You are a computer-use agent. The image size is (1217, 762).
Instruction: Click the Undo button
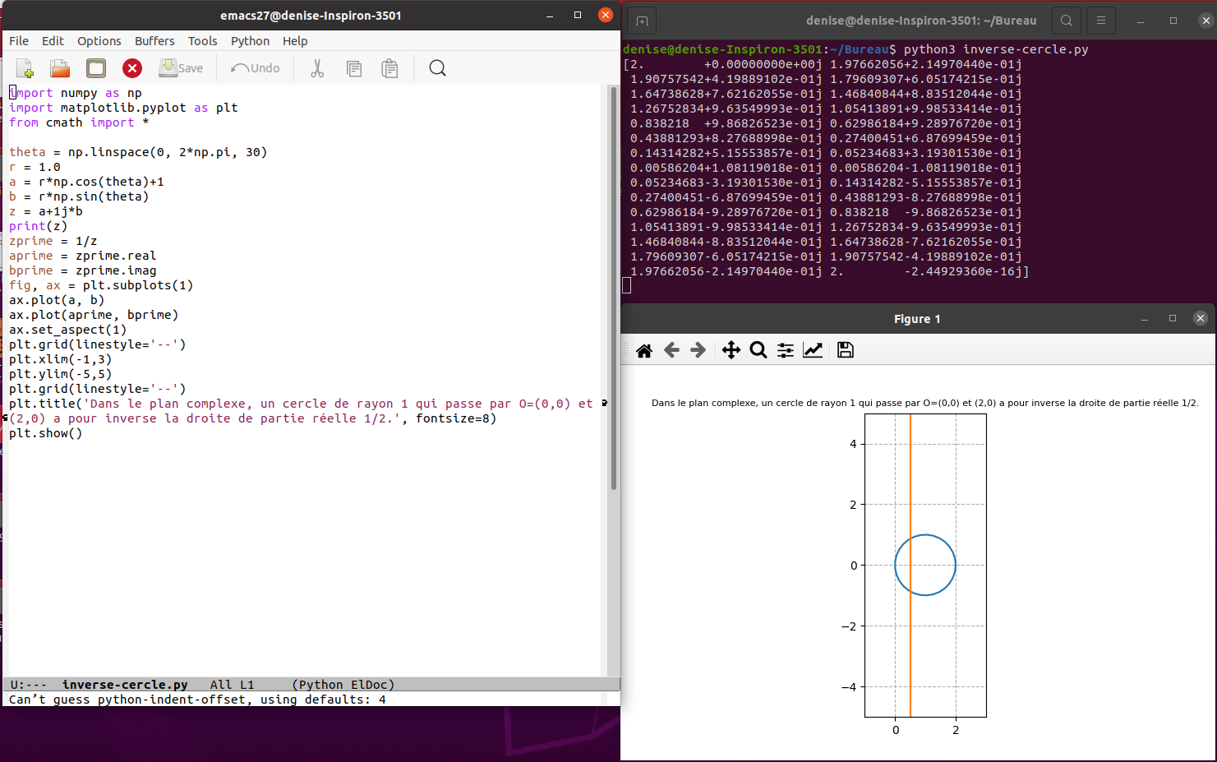tap(256, 68)
